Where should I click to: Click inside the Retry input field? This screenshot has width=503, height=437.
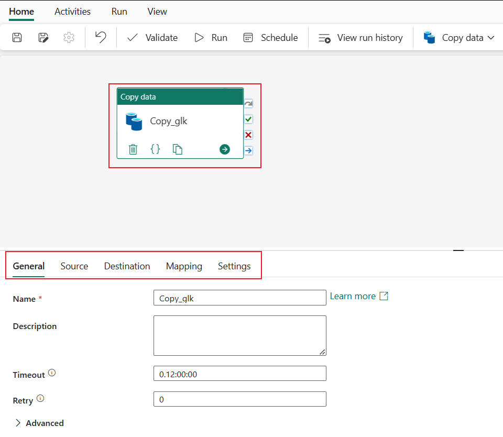(239, 399)
